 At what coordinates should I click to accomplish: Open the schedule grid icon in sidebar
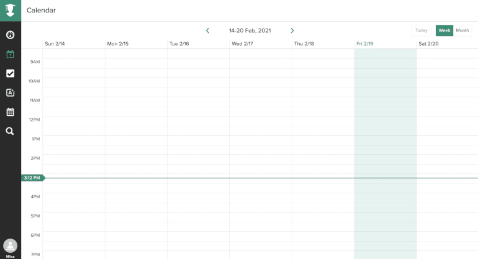[11, 112]
